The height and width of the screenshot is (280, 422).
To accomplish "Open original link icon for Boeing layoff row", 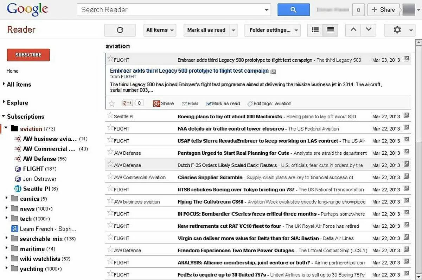I will click(406, 115).
